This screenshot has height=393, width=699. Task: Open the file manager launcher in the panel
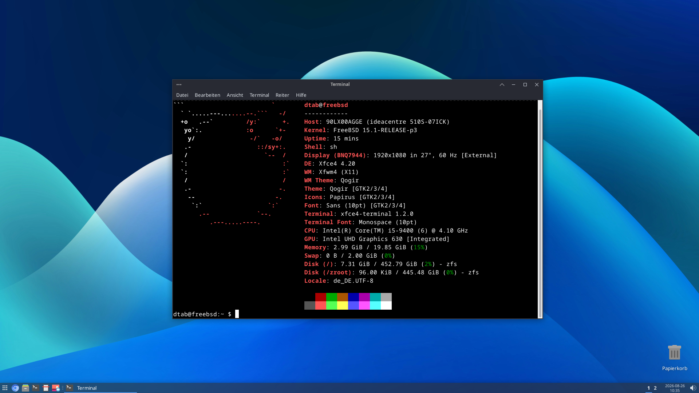click(x=25, y=388)
